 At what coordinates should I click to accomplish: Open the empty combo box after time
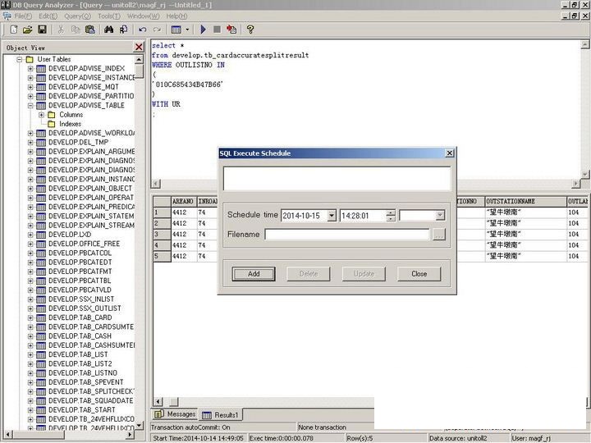[x=422, y=216]
